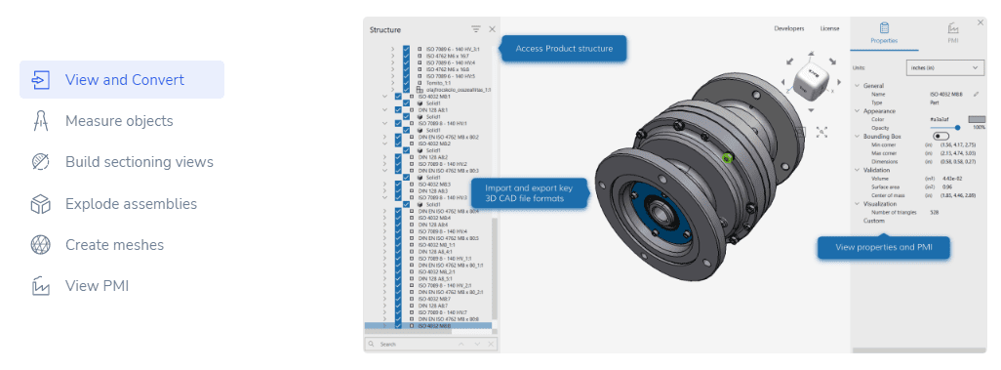Click the Create meshes sphere icon
1001x370 pixels.
[x=40, y=245]
